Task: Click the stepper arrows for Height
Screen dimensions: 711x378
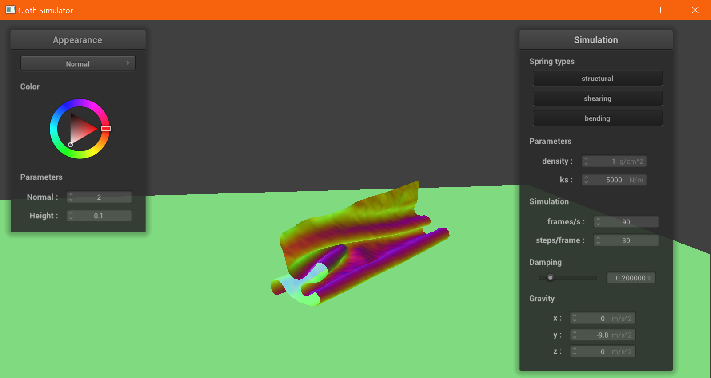Action: (x=71, y=216)
